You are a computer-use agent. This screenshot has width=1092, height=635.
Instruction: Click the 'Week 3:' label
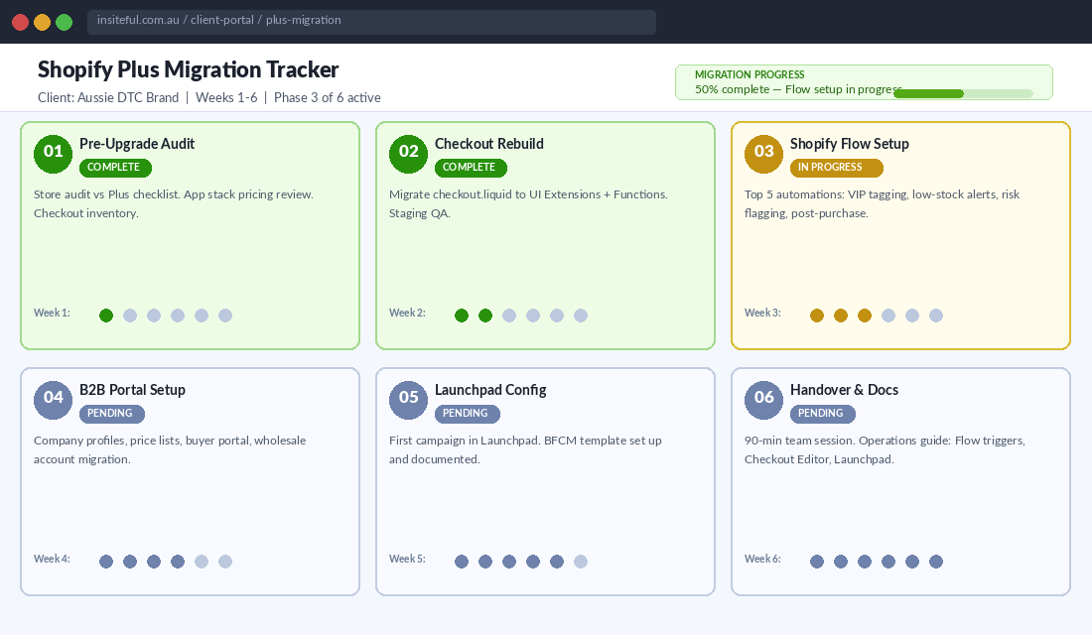click(x=761, y=313)
